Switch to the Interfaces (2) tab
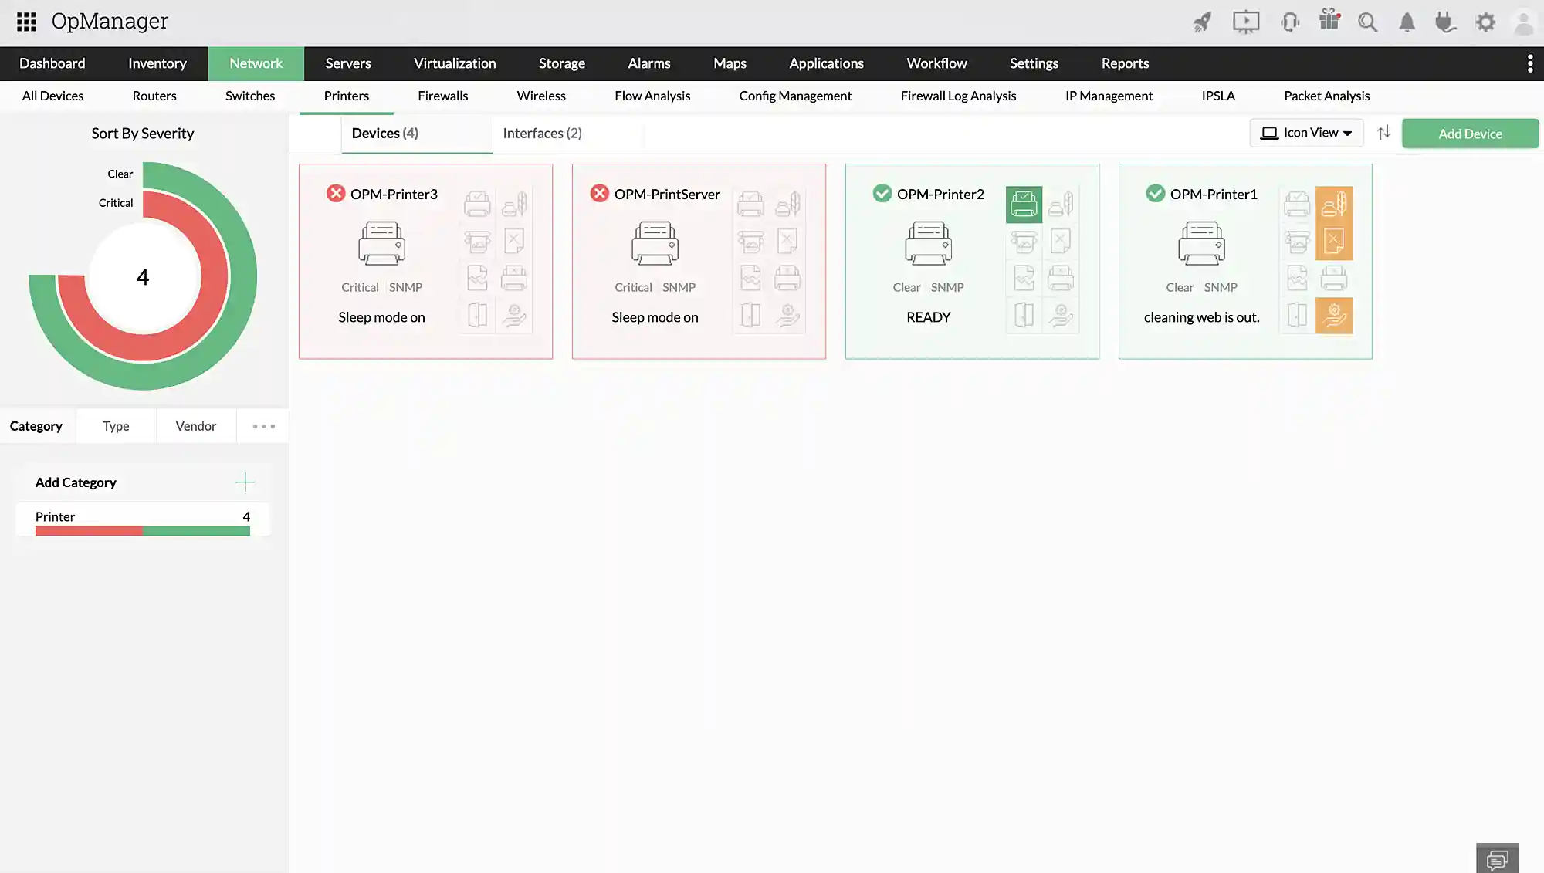The image size is (1544, 873). 542,134
